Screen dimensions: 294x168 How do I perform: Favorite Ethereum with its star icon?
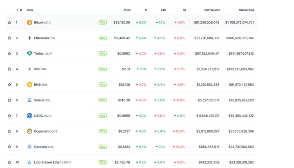tap(9, 38)
